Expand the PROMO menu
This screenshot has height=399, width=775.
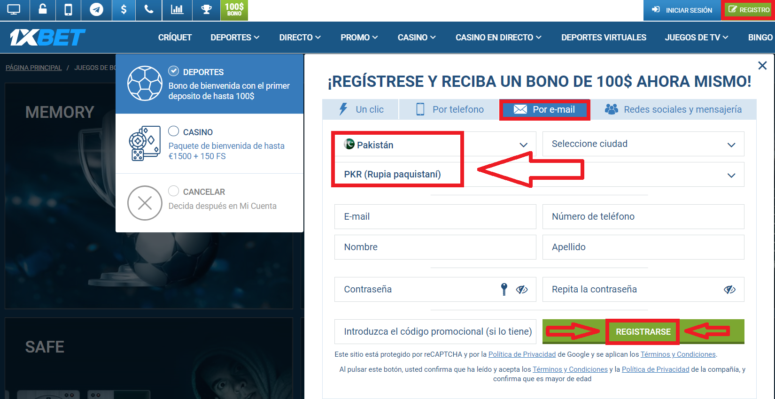point(359,37)
